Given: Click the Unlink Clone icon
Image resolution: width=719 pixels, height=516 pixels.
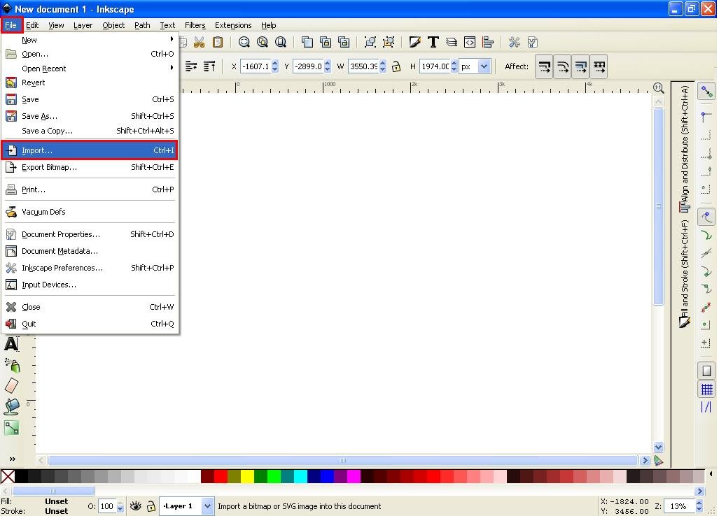Looking at the screenshot, I should (344, 43).
